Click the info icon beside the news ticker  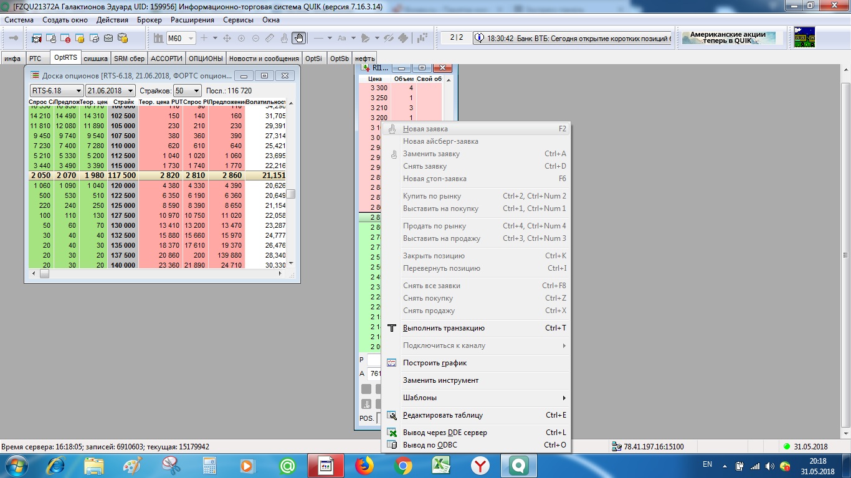click(479, 38)
